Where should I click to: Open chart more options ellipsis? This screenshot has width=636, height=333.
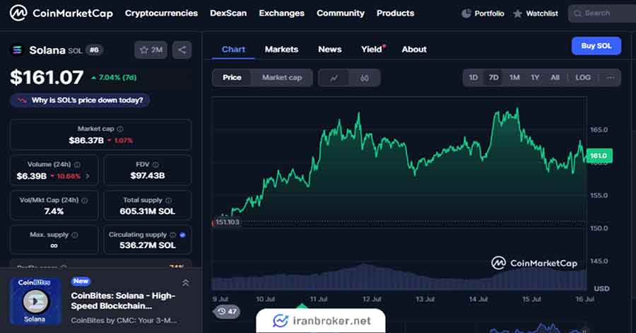pyautogui.click(x=610, y=78)
